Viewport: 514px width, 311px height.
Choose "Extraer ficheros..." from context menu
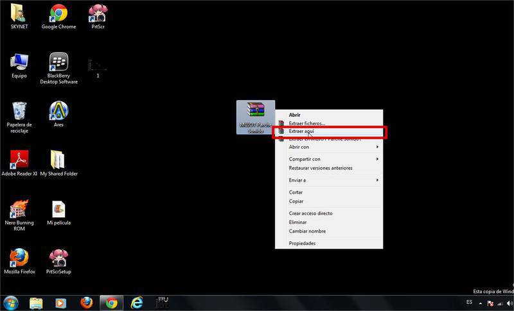tap(306, 123)
